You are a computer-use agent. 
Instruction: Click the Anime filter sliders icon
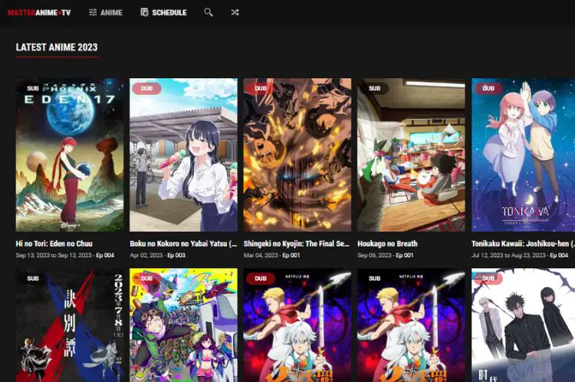pos(93,12)
